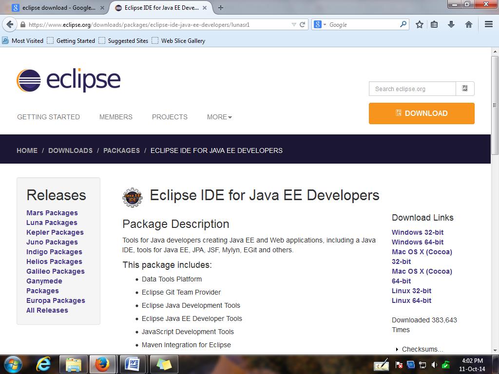This screenshot has height=374, width=499.
Task: Toggle the bookmark star for this page
Action: point(419,24)
